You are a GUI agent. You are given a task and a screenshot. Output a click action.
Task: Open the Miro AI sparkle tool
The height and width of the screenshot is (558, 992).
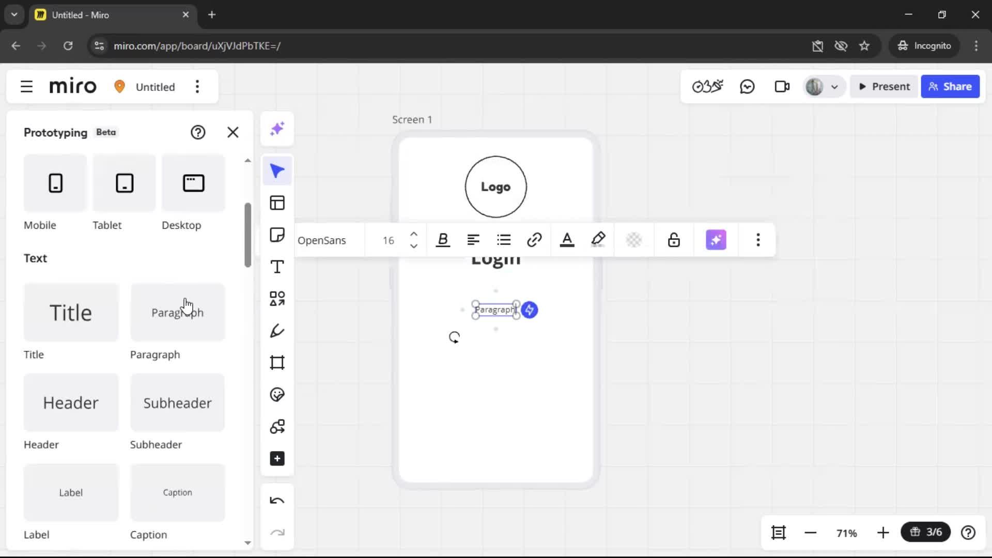(x=277, y=129)
